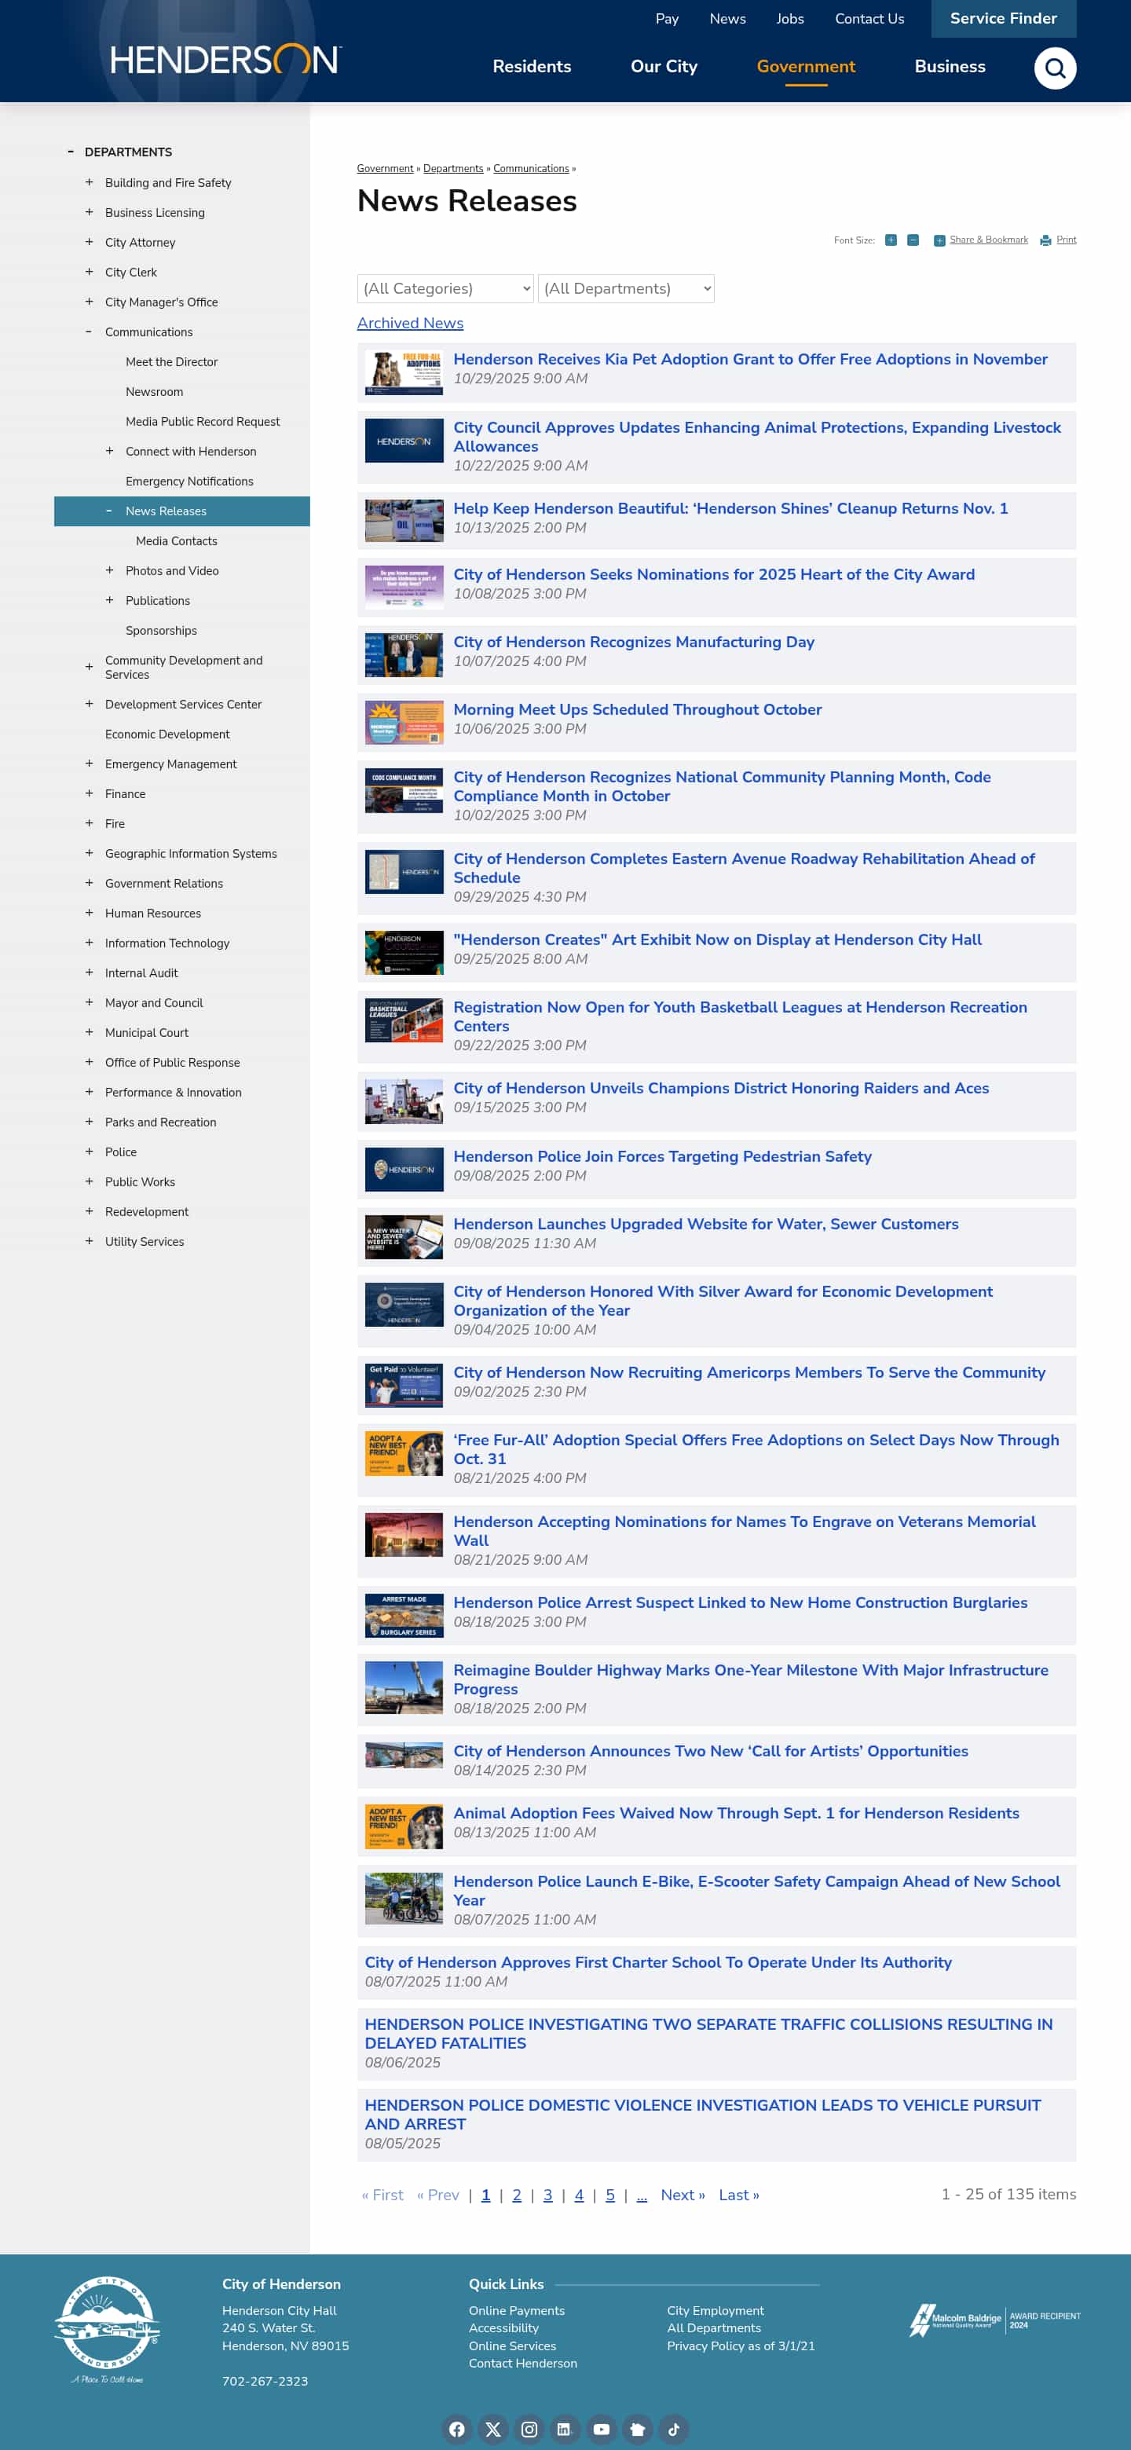Viewport: 1131px width, 2450px height.
Task: Open Privacy Policy as of 3/1/21
Action: [740, 2346]
